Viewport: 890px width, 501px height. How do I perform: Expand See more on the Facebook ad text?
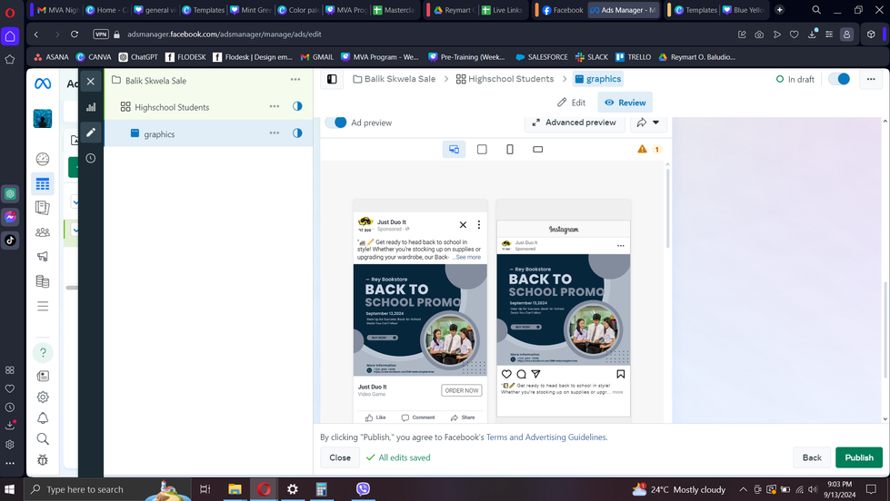tap(468, 257)
